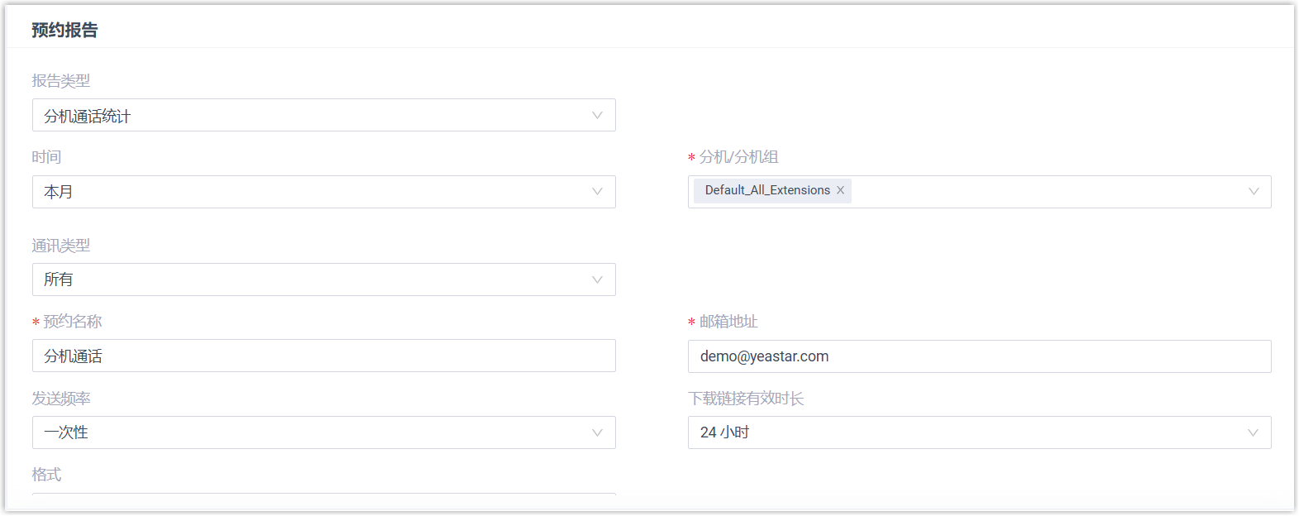Click empty area of 分机/分机组 selector
Viewport: 1299px width, 516px height.
click(x=1042, y=192)
